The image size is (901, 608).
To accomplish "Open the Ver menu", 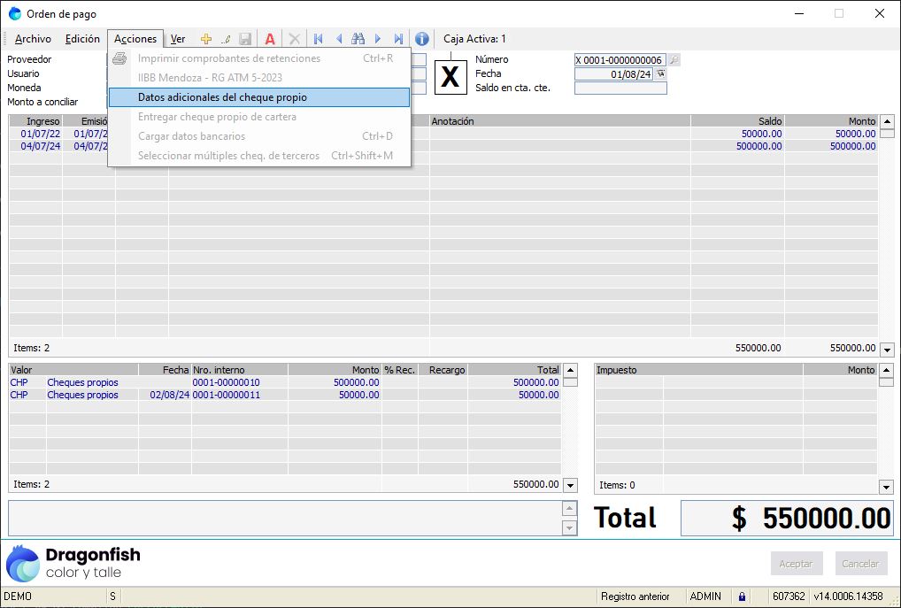I will tap(178, 39).
